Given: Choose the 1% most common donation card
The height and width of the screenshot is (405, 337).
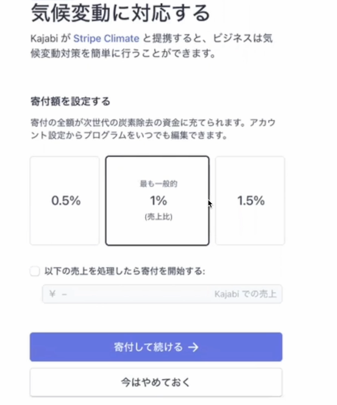Looking at the screenshot, I should point(157,200).
